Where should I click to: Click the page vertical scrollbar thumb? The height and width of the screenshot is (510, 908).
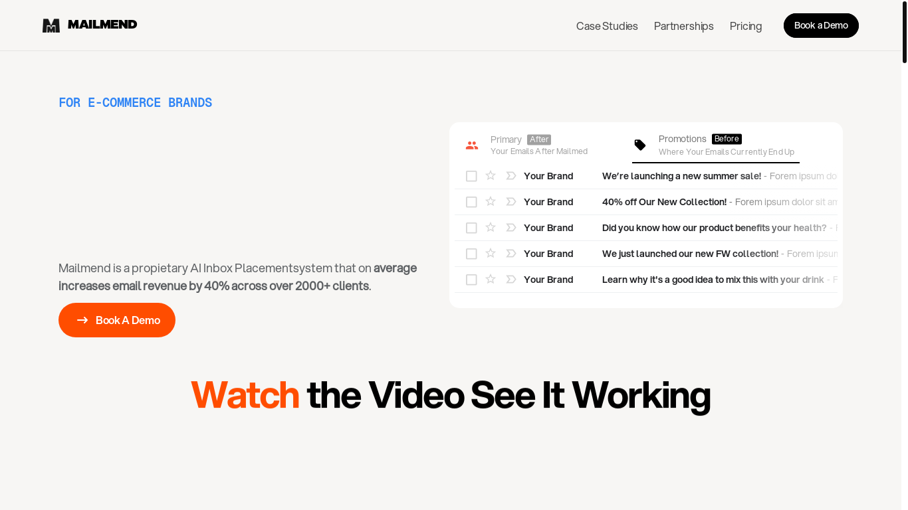tap(905, 32)
